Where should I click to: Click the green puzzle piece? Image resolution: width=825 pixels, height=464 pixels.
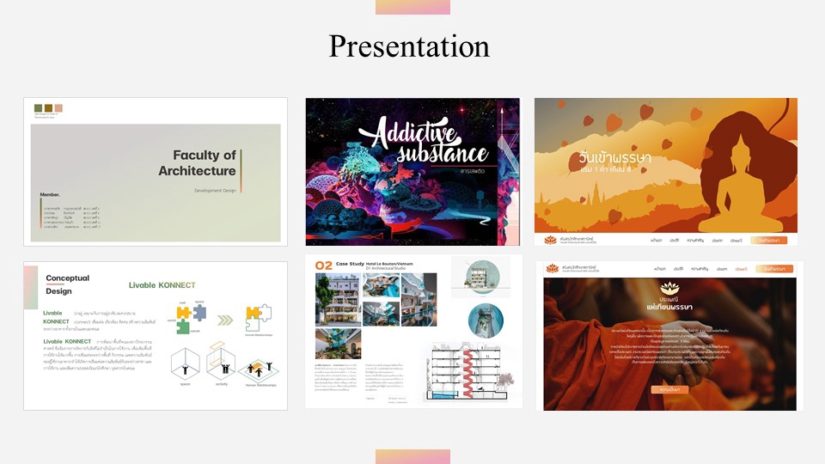click(x=182, y=327)
